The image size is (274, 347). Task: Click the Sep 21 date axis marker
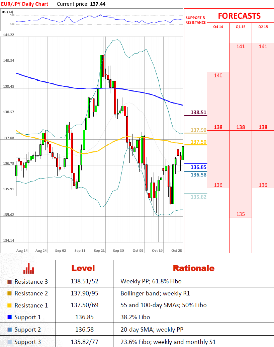point(99,251)
